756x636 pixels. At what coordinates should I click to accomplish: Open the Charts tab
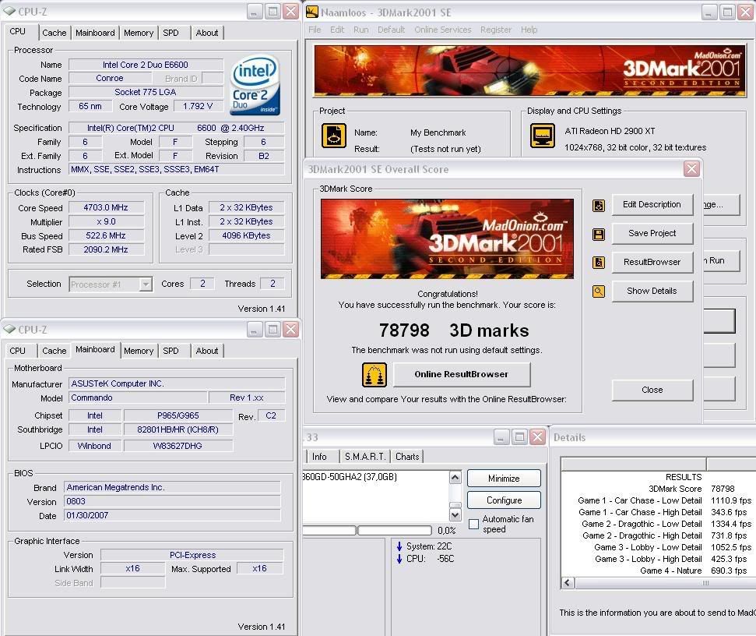coord(407,457)
